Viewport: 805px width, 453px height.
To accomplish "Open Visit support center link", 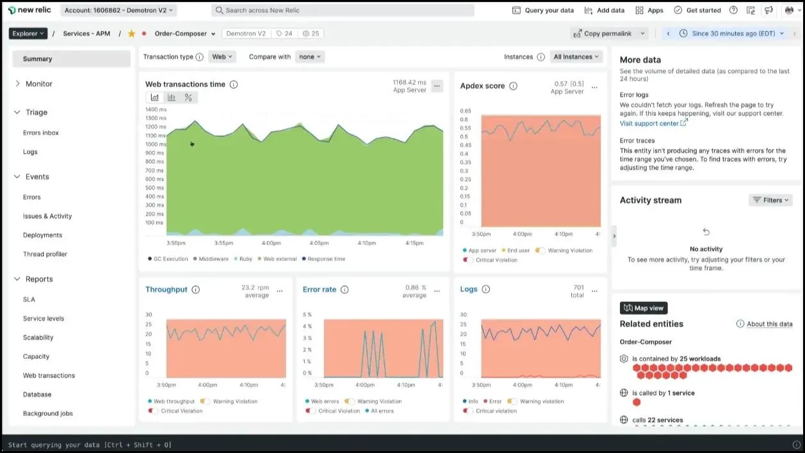I will coord(653,123).
